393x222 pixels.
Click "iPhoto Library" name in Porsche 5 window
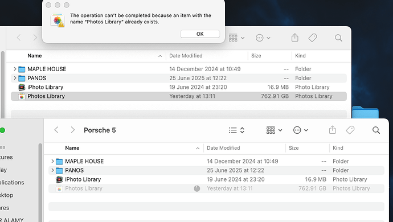[83, 179]
